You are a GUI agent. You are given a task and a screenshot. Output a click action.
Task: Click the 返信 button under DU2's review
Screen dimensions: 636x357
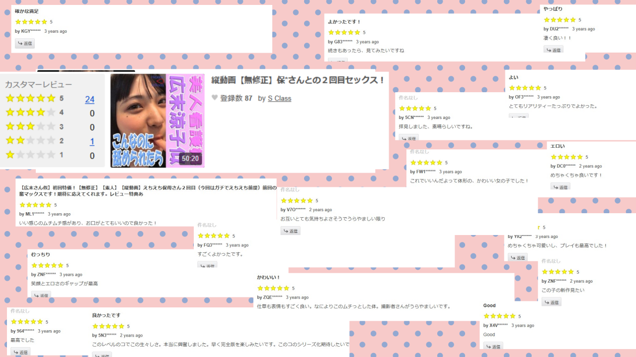coord(554,50)
